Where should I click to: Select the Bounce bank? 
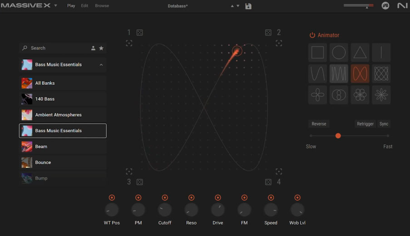63,163
